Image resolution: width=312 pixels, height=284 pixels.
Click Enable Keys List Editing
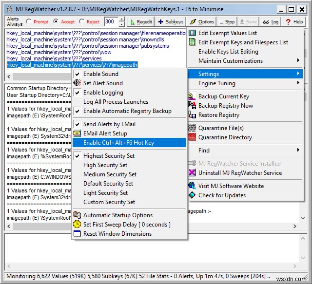245,52
